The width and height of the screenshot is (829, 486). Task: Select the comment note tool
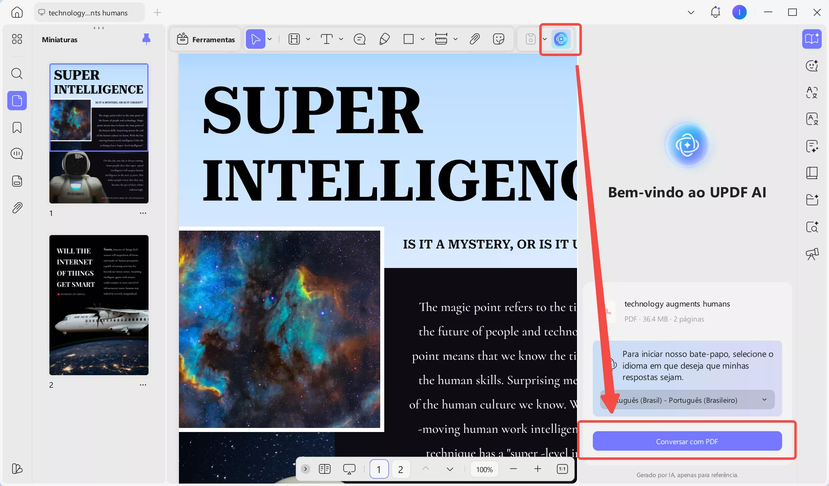tap(360, 39)
